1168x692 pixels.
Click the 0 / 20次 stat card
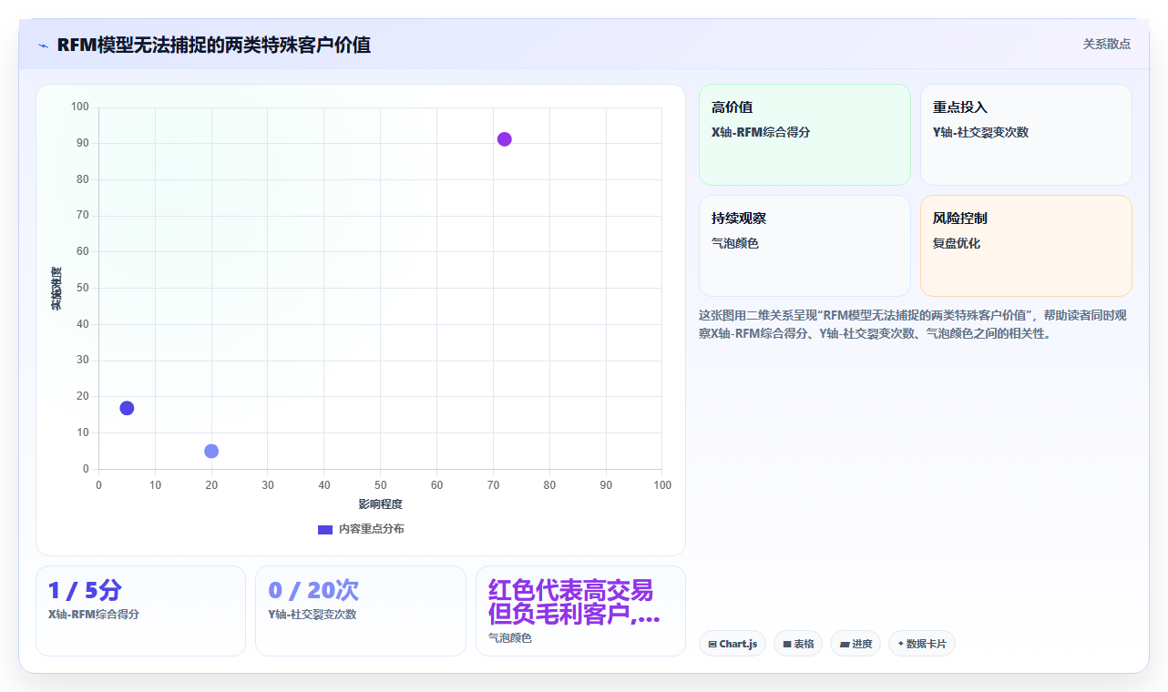(x=361, y=611)
